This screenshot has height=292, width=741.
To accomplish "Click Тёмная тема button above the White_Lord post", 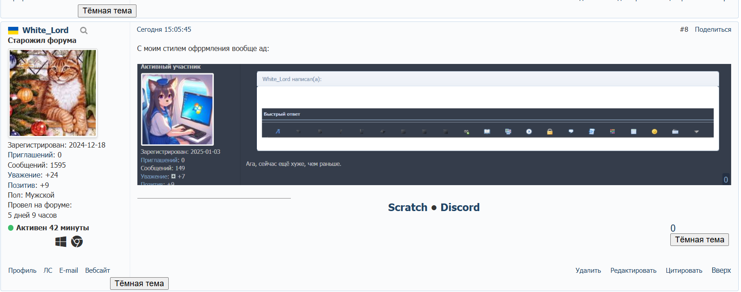I will click(107, 11).
